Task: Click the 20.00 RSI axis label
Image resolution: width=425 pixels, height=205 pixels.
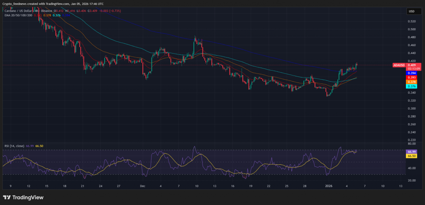Action: coord(411,181)
